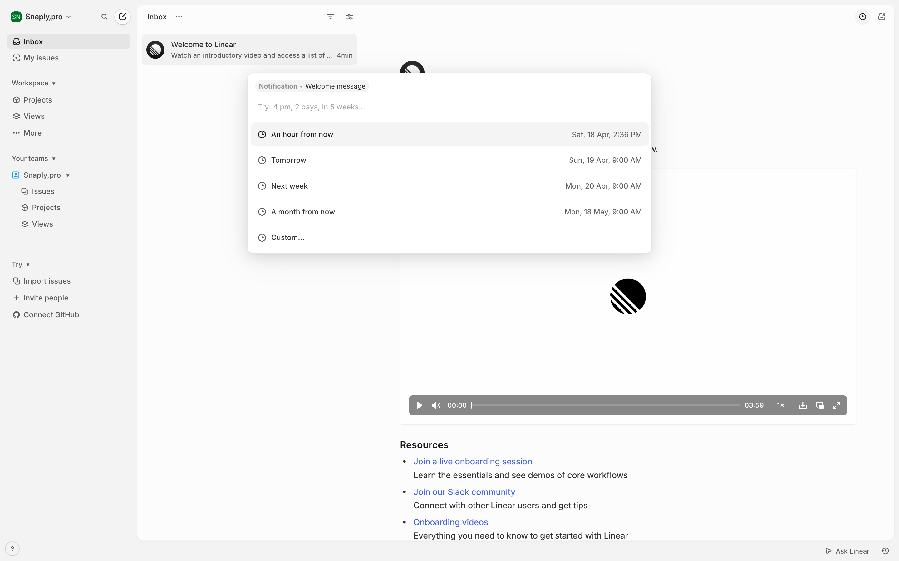
Task: Toggle picture-in-picture mode for video
Action: point(819,405)
